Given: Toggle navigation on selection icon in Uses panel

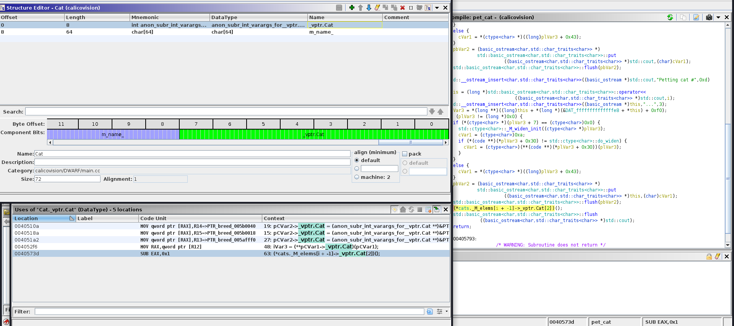Looking at the screenshot, I should pyautogui.click(x=437, y=209).
